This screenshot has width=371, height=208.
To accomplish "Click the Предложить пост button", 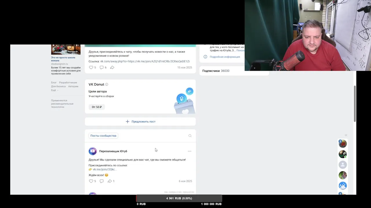I will coord(140,122).
